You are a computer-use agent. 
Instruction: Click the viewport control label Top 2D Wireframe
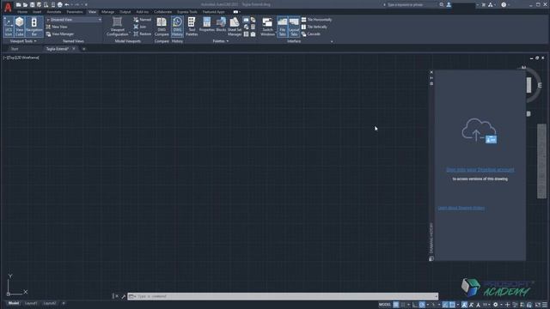21,58
